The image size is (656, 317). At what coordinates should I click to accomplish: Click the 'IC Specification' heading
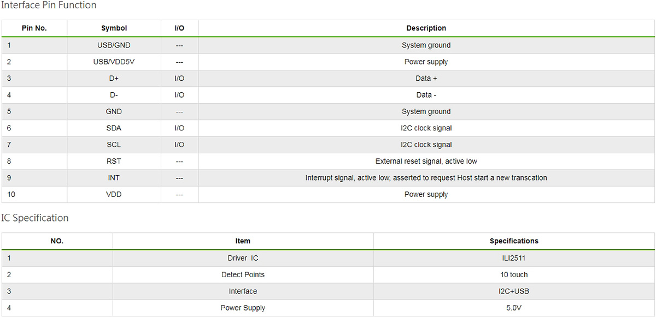35,218
